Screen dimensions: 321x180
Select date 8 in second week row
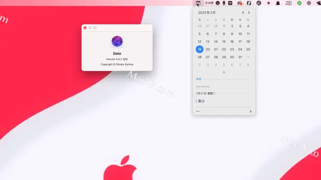224,34
